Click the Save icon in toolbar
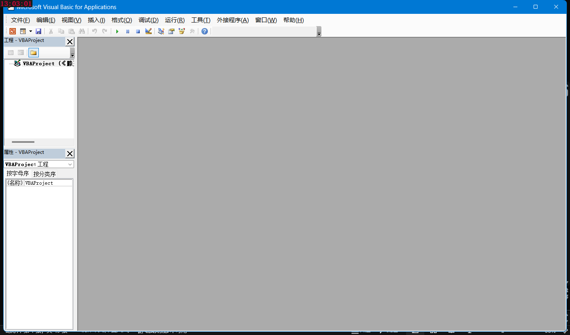Viewport: 570px width, 335px height. [38, 31]
